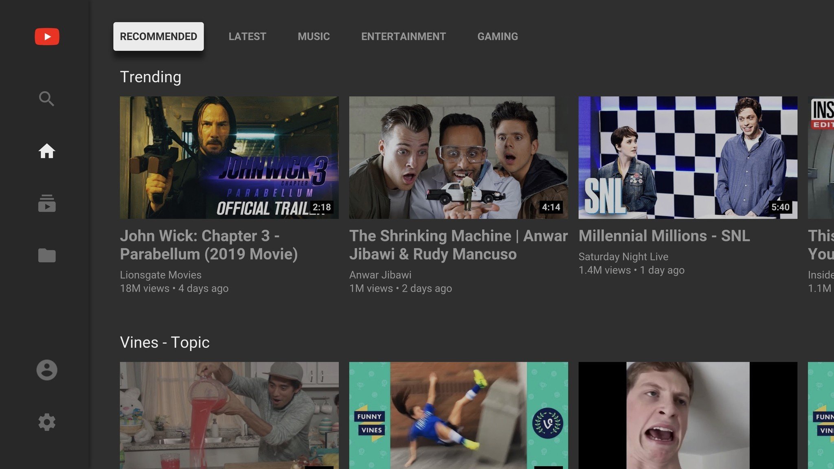Image resolution: width=834 pixels, height=469 pixels.
Task: Switch to the Music tab
Action: (x=314, y=37)
